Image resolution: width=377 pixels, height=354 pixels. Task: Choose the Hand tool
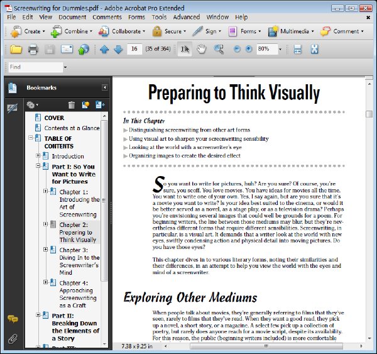tap(202, 49)
